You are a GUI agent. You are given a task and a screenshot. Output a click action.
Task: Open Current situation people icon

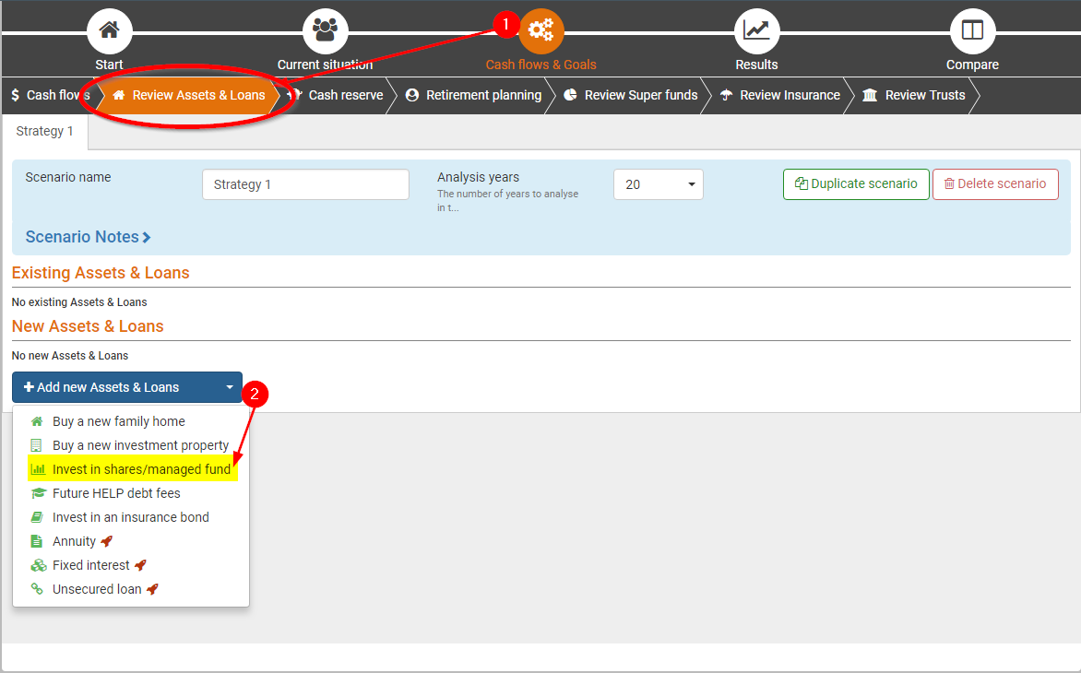point(325,30)
